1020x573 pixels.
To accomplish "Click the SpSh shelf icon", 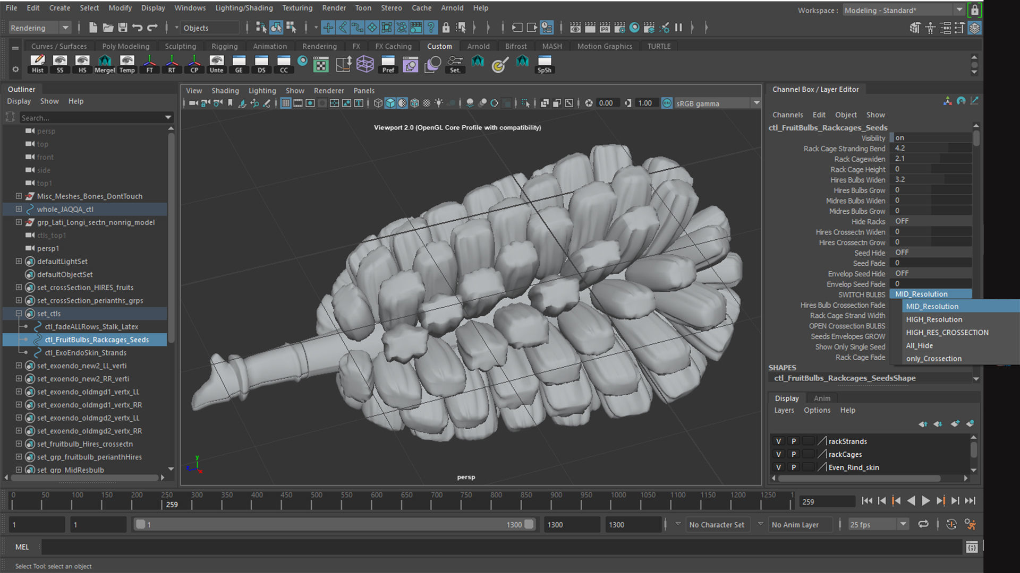I will (544, 64).
